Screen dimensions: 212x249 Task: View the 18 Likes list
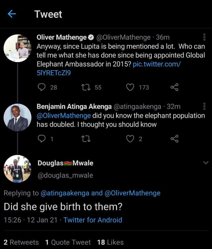click(x=110, y=242)
